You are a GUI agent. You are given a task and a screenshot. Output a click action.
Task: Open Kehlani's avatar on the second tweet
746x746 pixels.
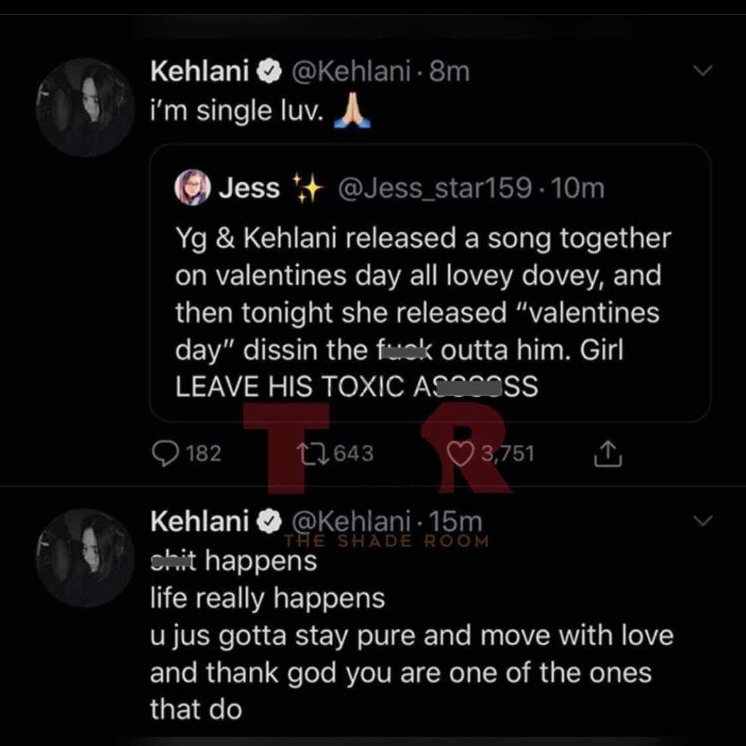tap(85, 558)
